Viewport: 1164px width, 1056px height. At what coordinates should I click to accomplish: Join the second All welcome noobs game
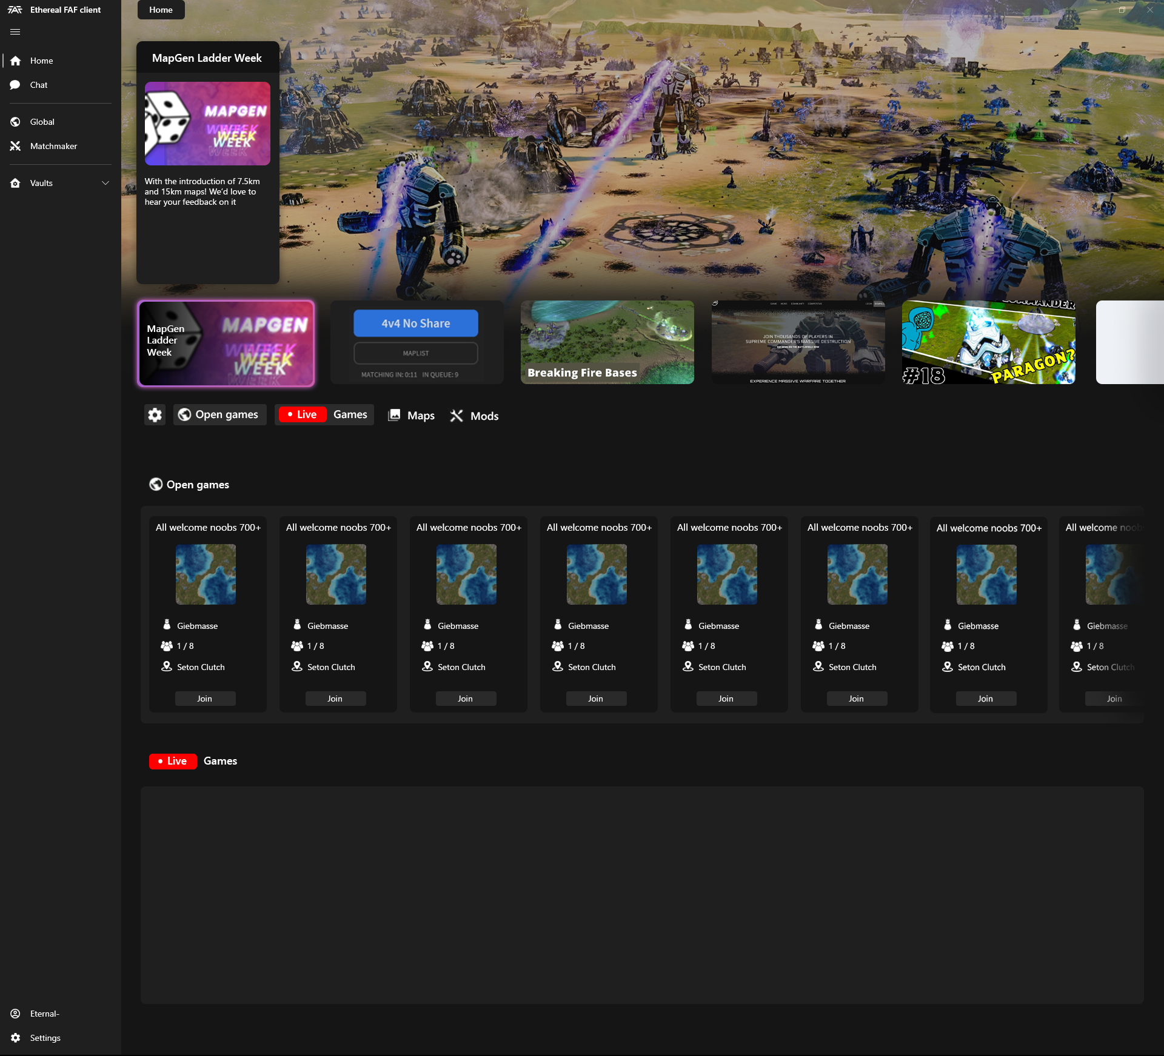click(335, 699)
